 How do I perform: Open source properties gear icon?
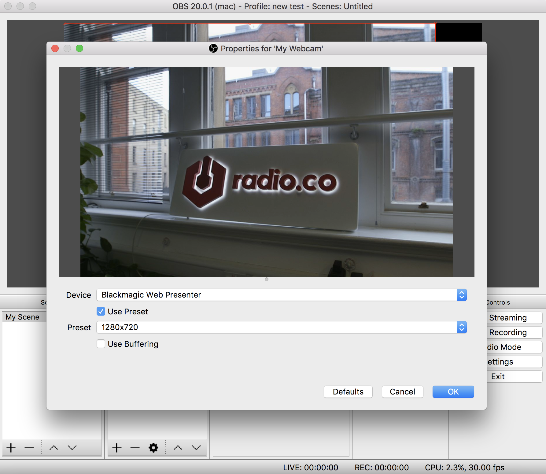tap(153, 448)
